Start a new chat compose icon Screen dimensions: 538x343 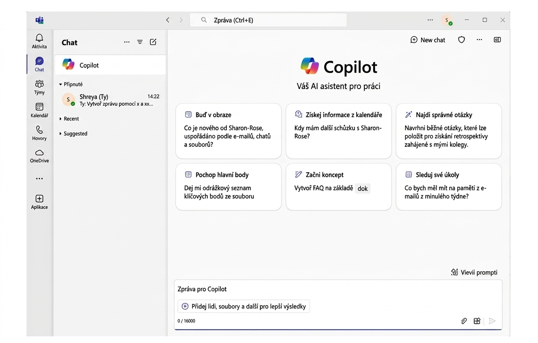(153, 42)
